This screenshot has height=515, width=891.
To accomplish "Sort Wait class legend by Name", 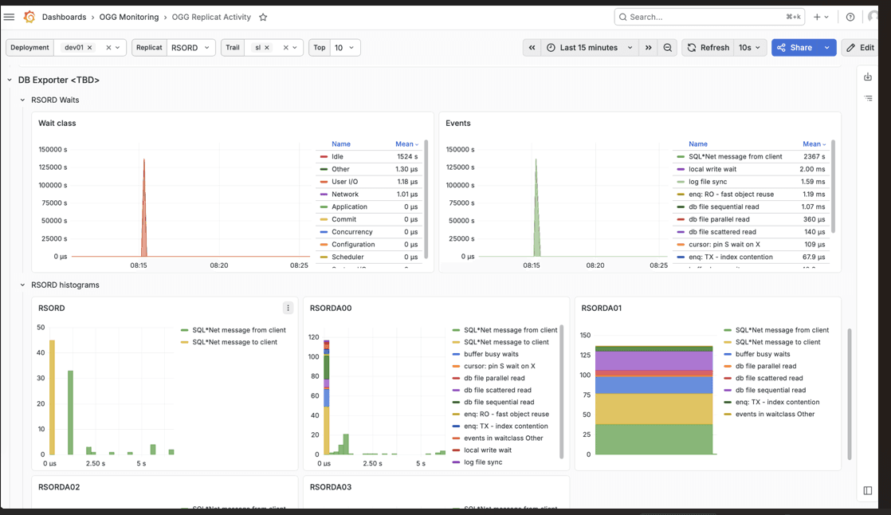I will click(x=341, y=143).
